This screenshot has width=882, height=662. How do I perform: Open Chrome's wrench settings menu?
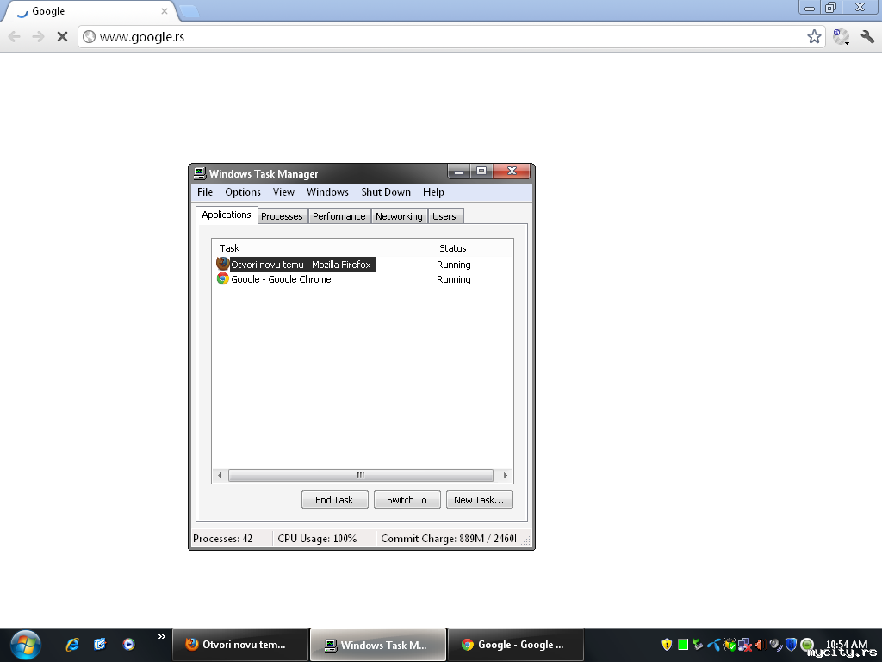pos(867,36)
